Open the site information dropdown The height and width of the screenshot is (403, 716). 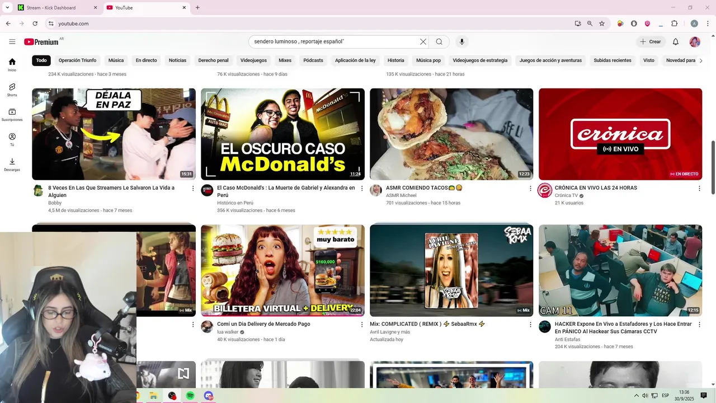point(51,24)
